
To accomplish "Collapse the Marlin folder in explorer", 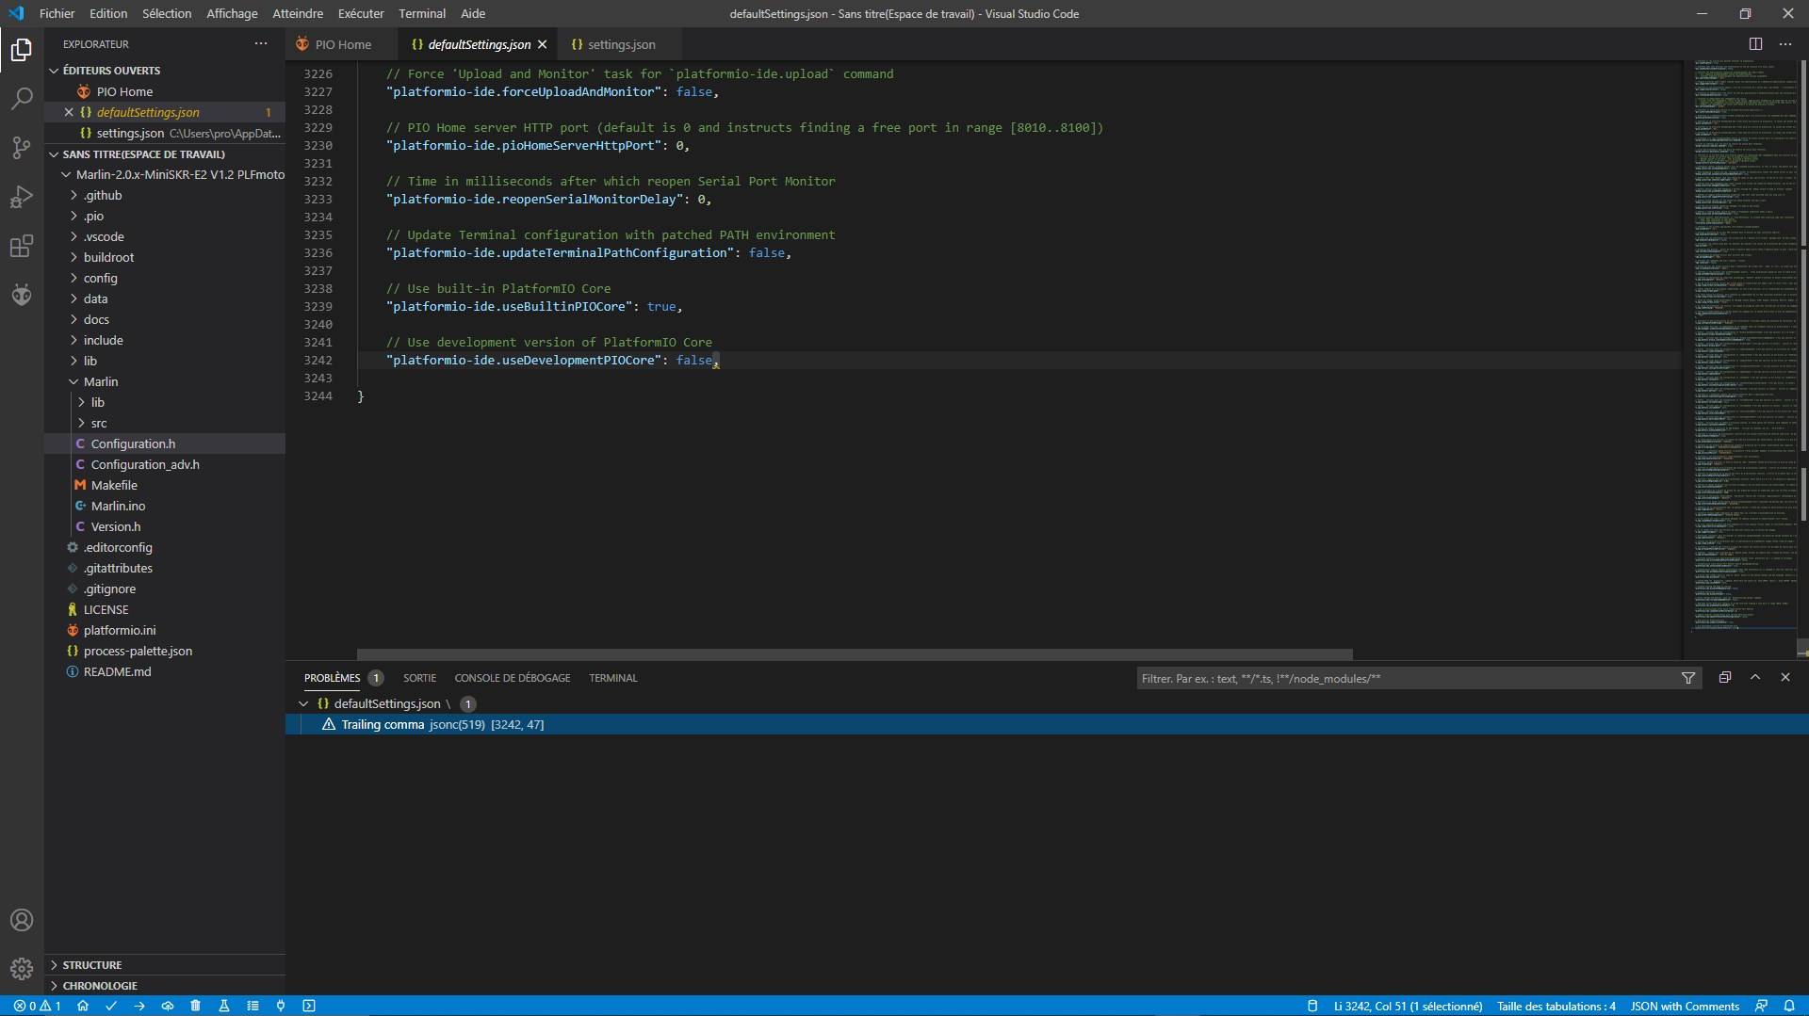I will [100, 381].
